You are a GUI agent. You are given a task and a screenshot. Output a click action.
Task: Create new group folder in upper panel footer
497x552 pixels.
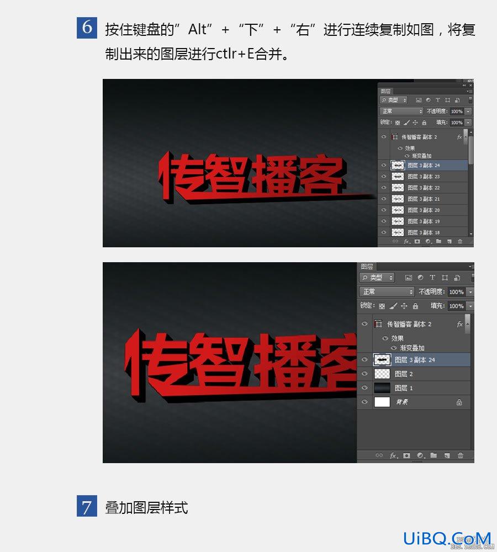[x=438, y=241]
